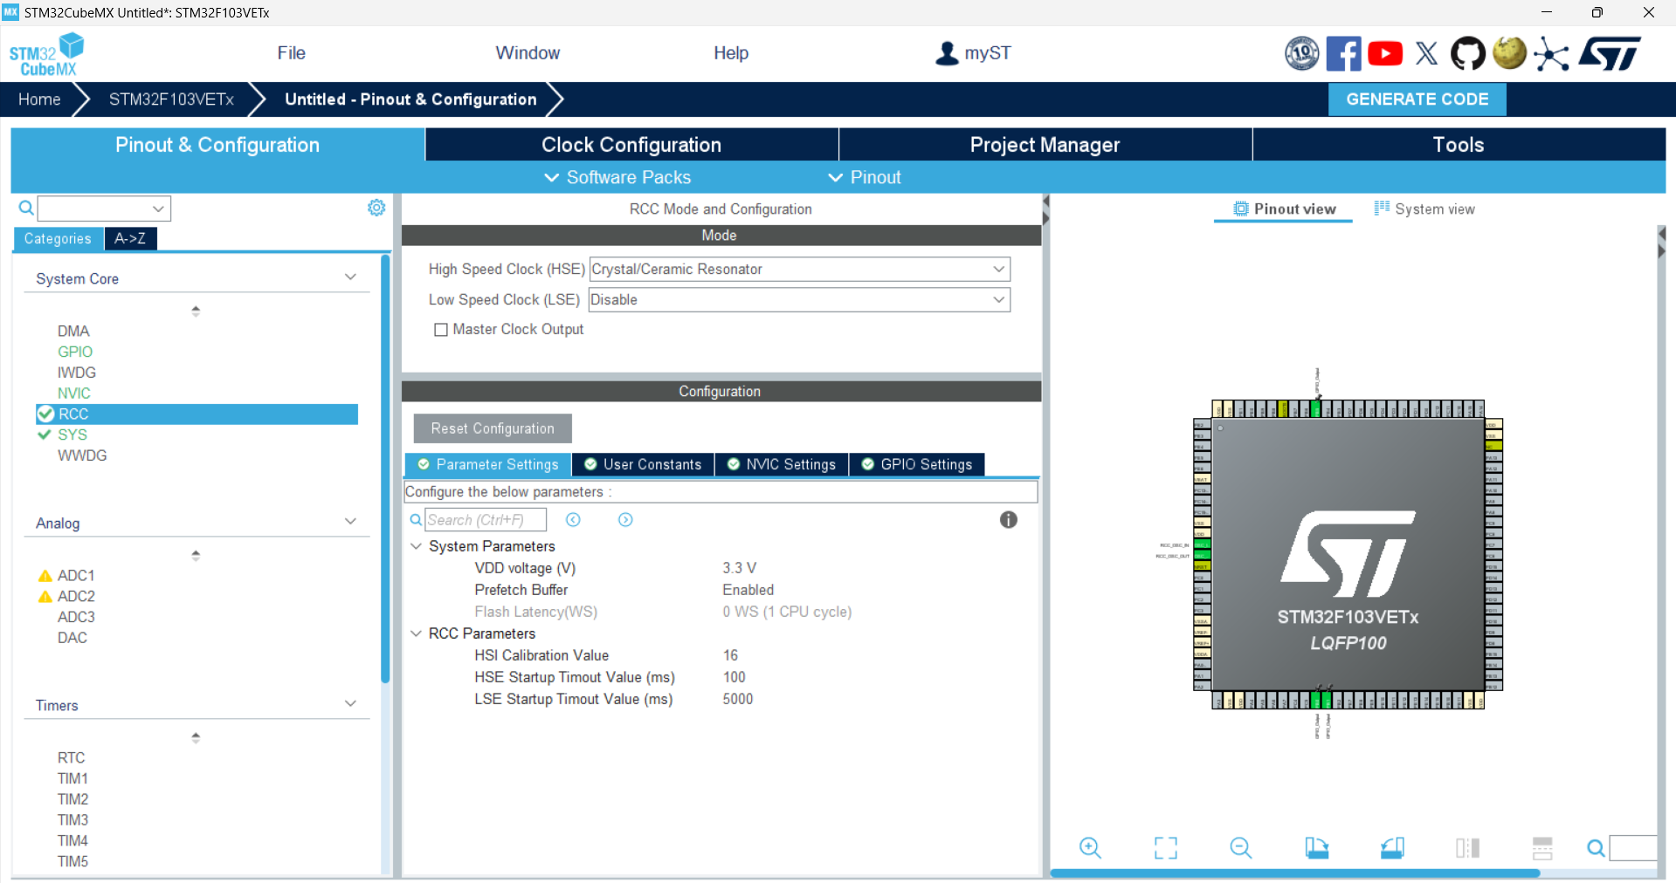The height and width of the screenshot is (883, 1676).
Task: Click the myST user profile icon
Action: 947,53
